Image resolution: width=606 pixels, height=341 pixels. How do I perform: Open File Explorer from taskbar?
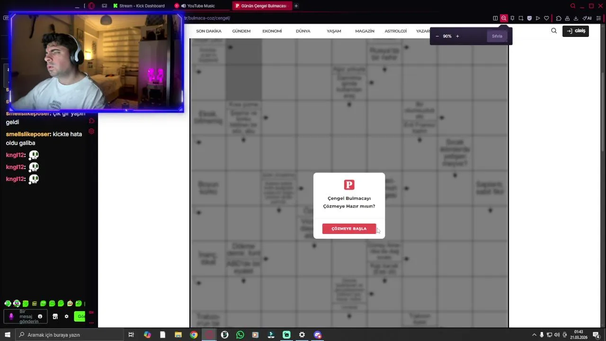click(178, 335)
